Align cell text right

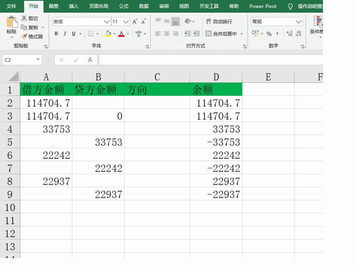click(175, 34)
